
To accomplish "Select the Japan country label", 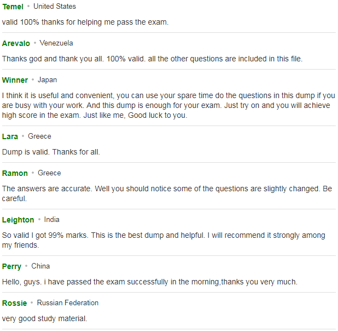I will pos(47,80).
